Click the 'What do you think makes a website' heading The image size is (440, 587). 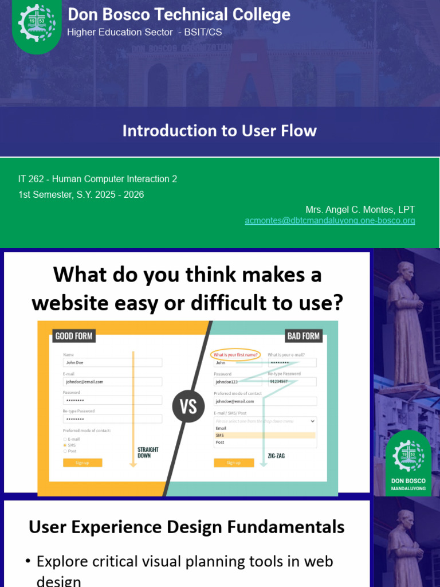click(x=187, y=288)
